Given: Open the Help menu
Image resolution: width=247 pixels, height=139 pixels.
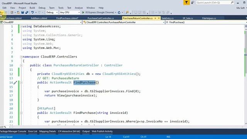Looking at the screenshot, I should (101, 8).
